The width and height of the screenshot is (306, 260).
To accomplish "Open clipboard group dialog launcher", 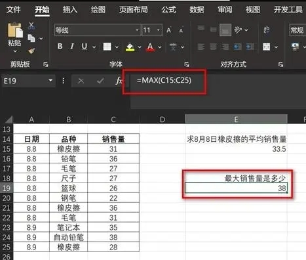I will (45, 64).
